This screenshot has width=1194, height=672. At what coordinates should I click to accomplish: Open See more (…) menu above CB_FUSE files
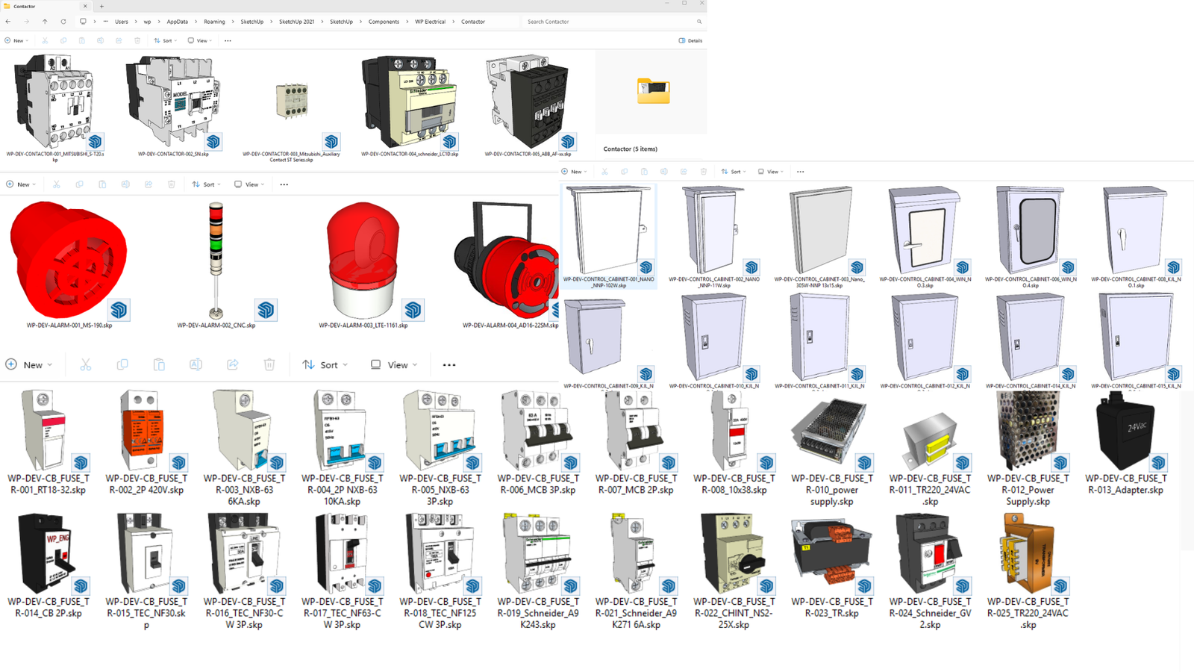pos(449,364)
